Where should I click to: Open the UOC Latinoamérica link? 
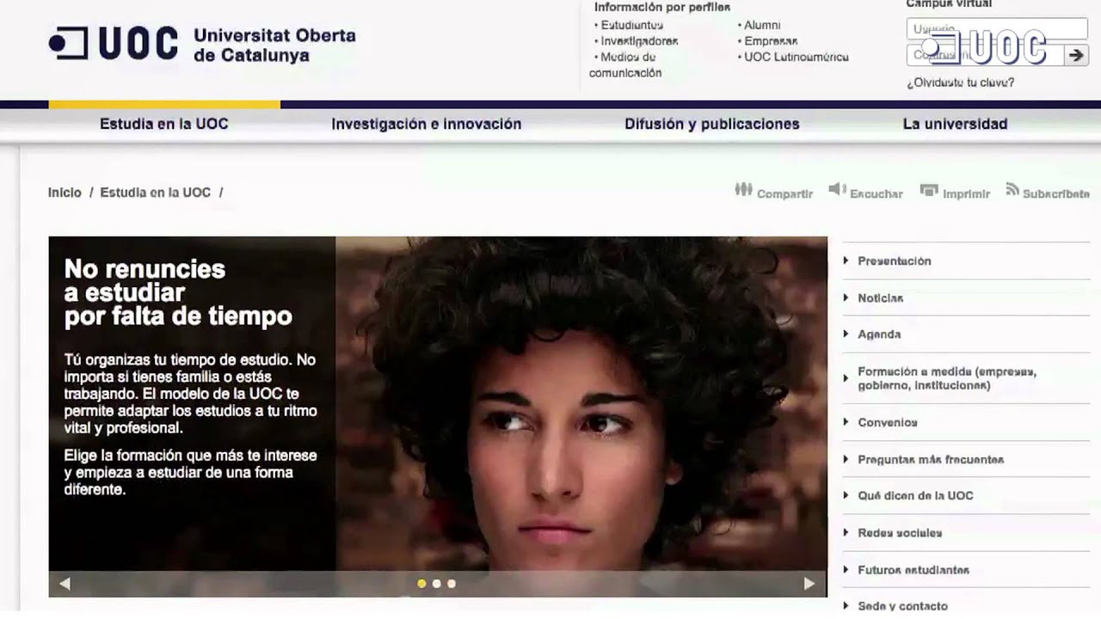click(x=797, y=57)
